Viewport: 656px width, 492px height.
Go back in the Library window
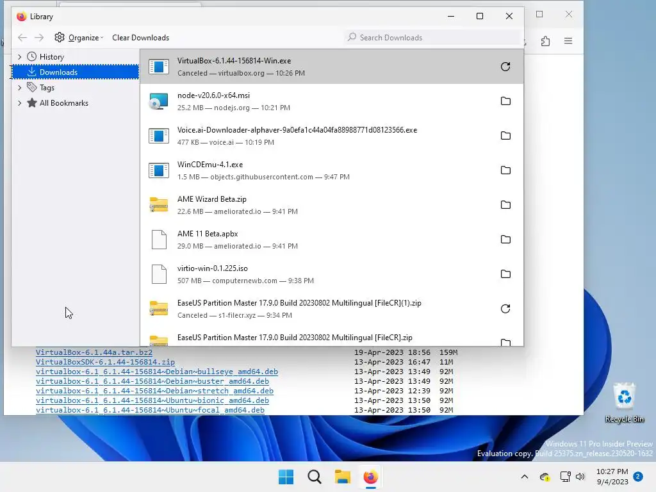tap(22, 38)
